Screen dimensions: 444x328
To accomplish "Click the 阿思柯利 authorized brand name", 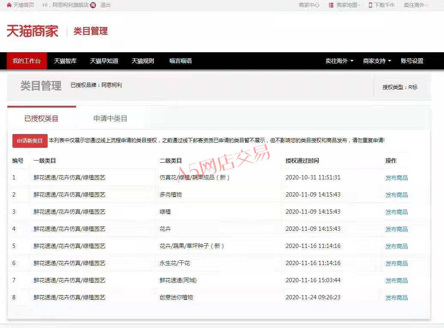I will click(111, 85).
